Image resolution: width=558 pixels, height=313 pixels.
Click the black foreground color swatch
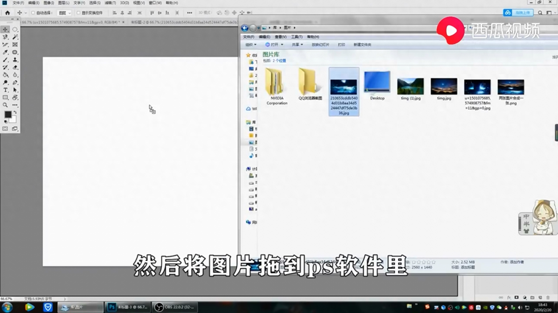8,115
